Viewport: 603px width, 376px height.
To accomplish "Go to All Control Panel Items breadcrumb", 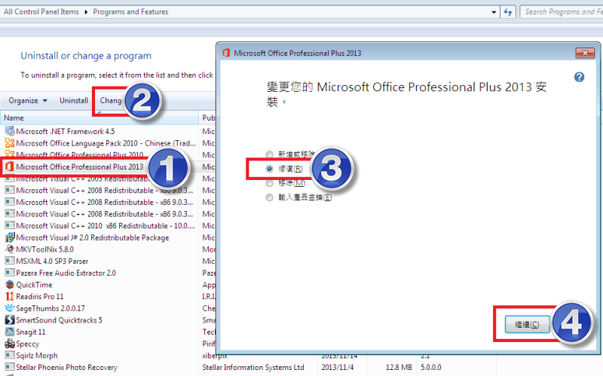I will click(41, 12).
